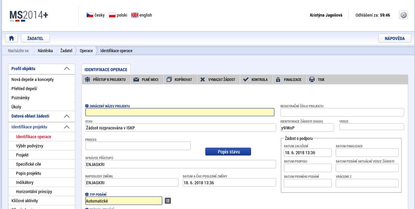Run Kontrola from the toolbar

(256, 79)
